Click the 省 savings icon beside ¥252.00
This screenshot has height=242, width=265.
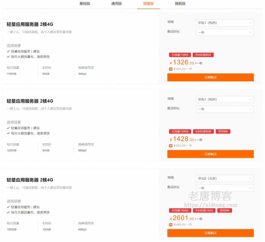171,146
